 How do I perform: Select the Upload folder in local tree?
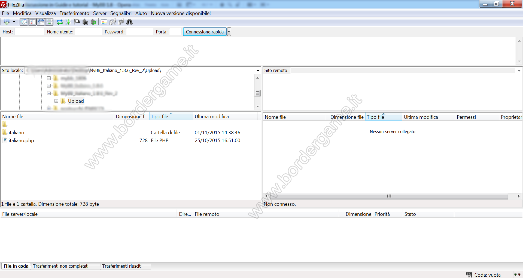(76, 101)
